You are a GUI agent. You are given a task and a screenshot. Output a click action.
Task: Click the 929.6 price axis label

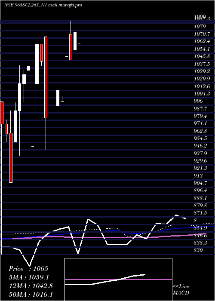201,161
